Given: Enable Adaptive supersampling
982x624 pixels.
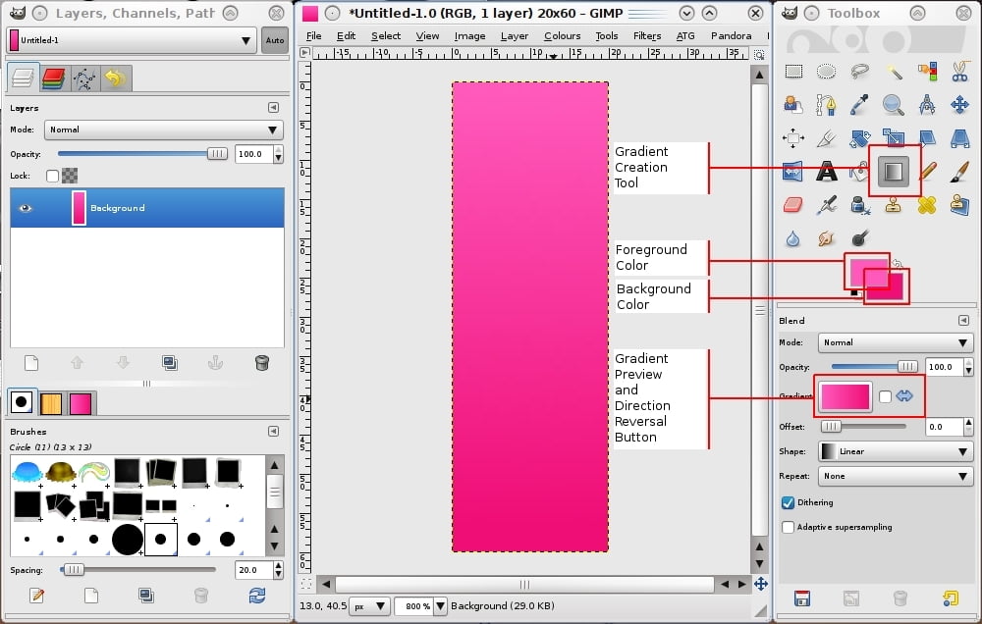Looking at the screenshot, I should click(x=788, y=527).
